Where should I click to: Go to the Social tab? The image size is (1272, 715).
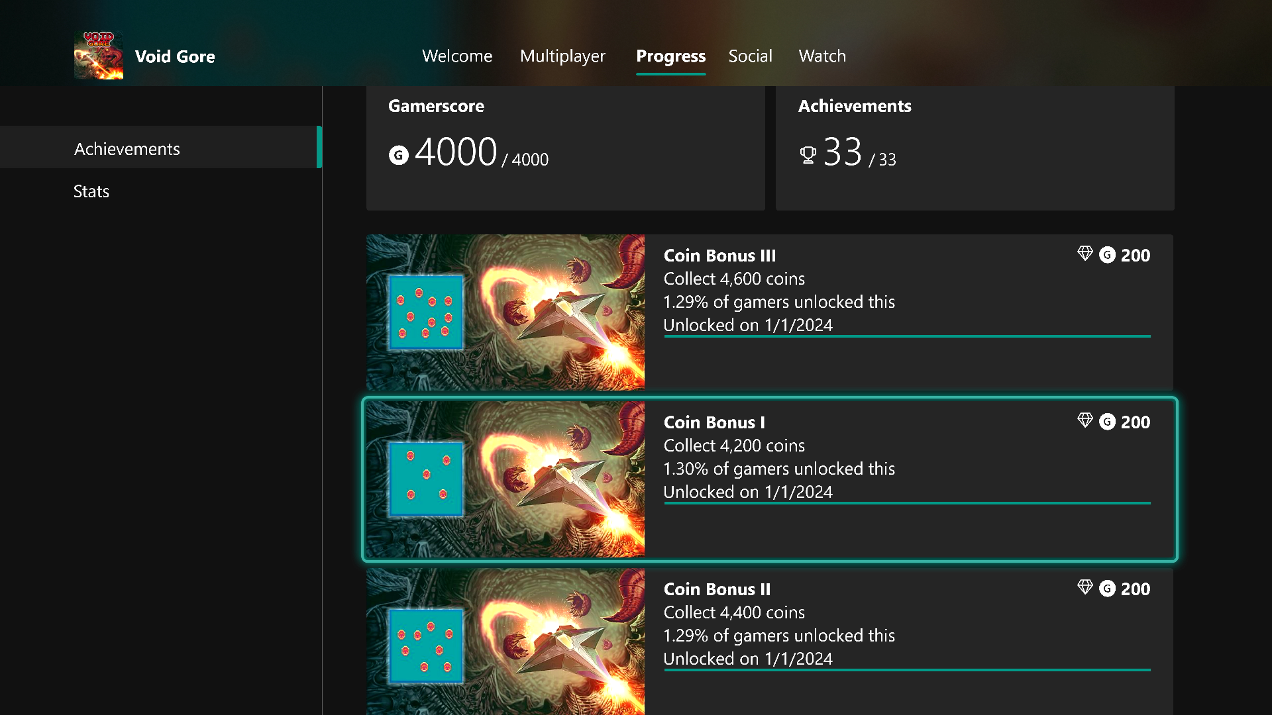[x=750, y=56]
